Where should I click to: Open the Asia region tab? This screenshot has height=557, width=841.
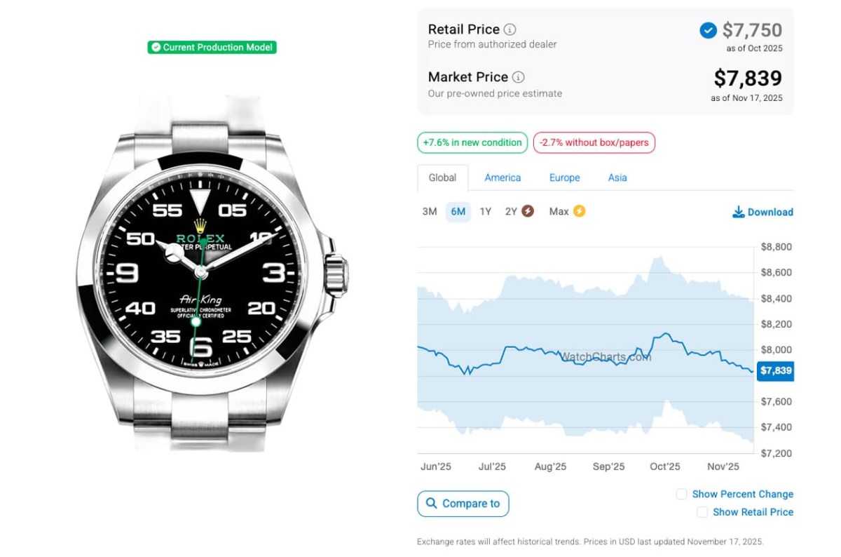(617, 178)
